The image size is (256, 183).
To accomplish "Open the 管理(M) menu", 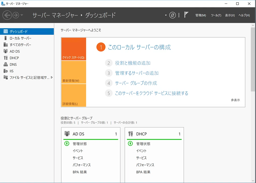I will tap(201, 15).
